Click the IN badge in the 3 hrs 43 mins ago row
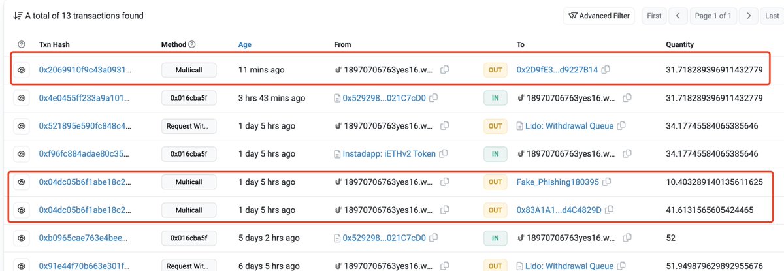 [495, 98]
